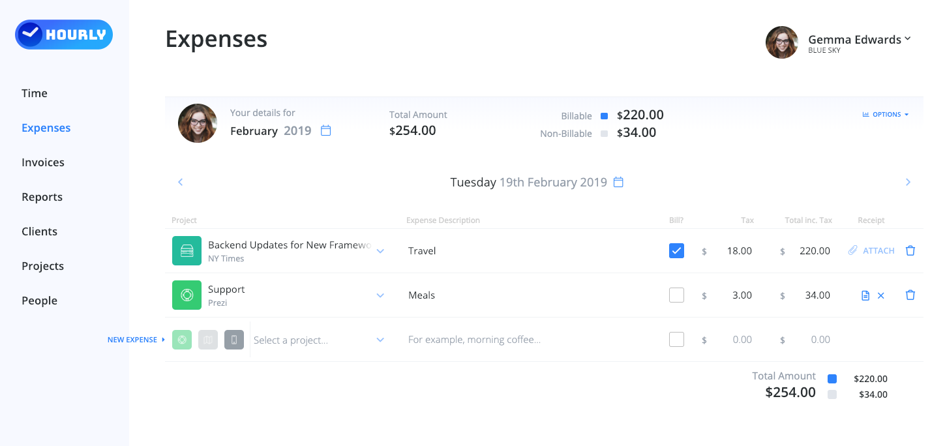Open the People page
Screen dimensions: 945x446
tap(40, 301)
